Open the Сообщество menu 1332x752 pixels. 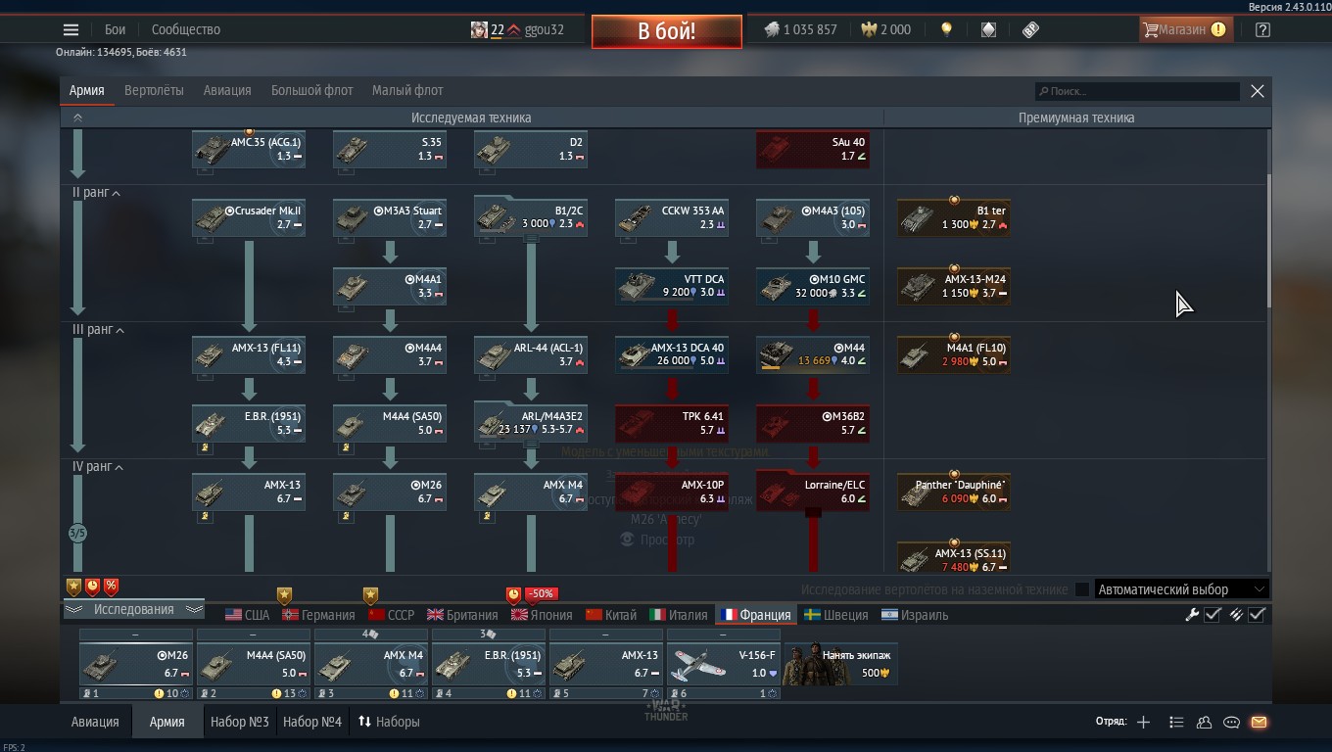click(x=186, y=29)
